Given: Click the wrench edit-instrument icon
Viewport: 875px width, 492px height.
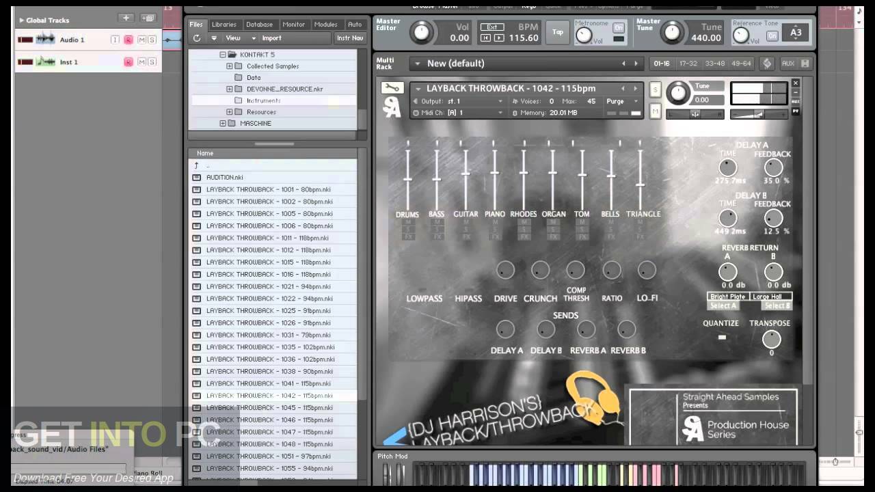Looking at the screenshot, I should pos(392,87).
